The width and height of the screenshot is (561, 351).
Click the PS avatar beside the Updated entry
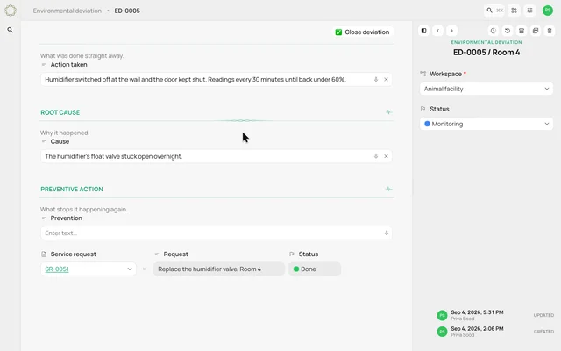pyautogui.click(x=442, y=315)
